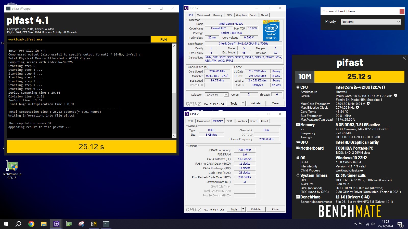Click the Code Name Haswell ULT field
This screenshot has height=229, width=408.
tap(218, 28)
